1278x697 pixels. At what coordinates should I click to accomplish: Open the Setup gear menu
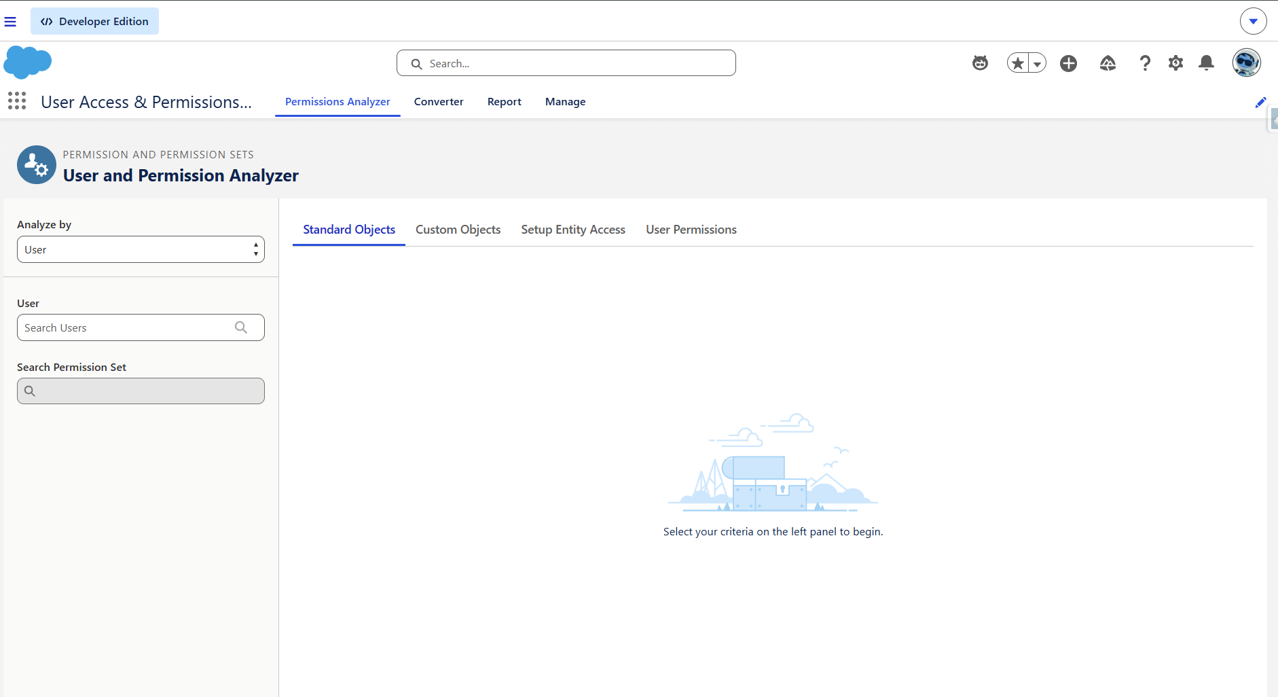tap(1175, 63)
